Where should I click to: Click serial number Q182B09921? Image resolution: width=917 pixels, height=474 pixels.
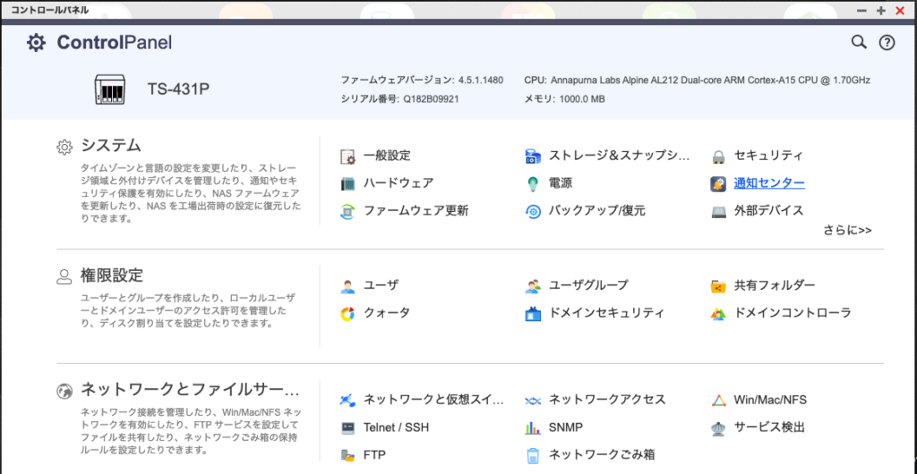(431, 99)
